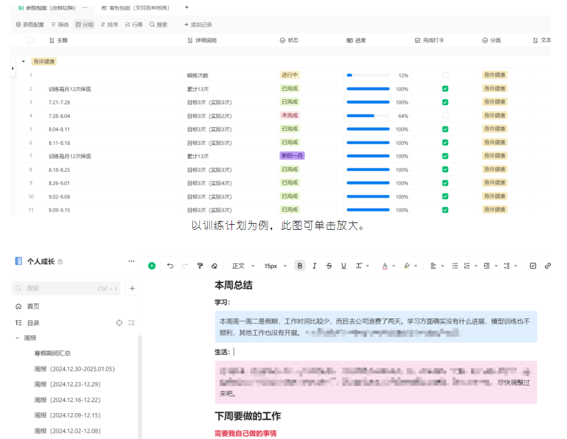Click the clear formatting eraser icon

point(214,266)
